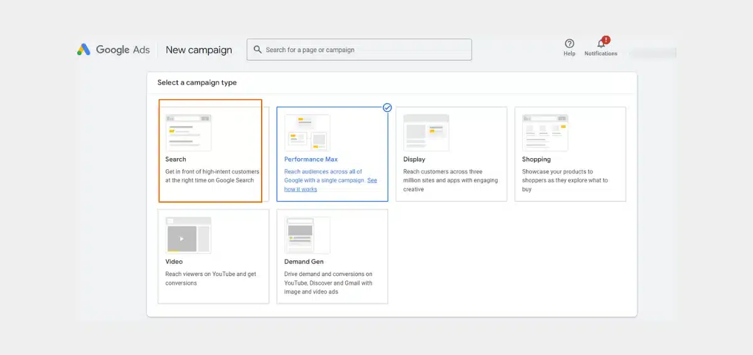The width and height of the screenshot is (753, 355).
Task: Click the Notifications label text
Action: pyautogui.click(x=601, y=54)
